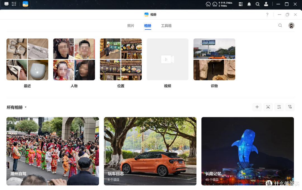Open the user account icon in top bar
The height and width of the screenshot is (190, 302).
point(266,4)
